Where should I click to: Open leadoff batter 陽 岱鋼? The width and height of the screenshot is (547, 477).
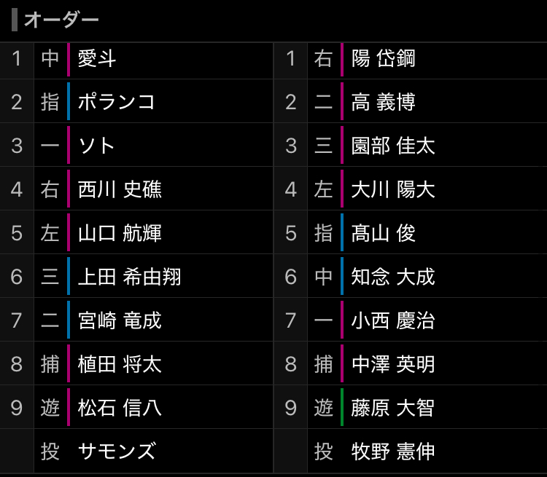(x=384, y=58)
